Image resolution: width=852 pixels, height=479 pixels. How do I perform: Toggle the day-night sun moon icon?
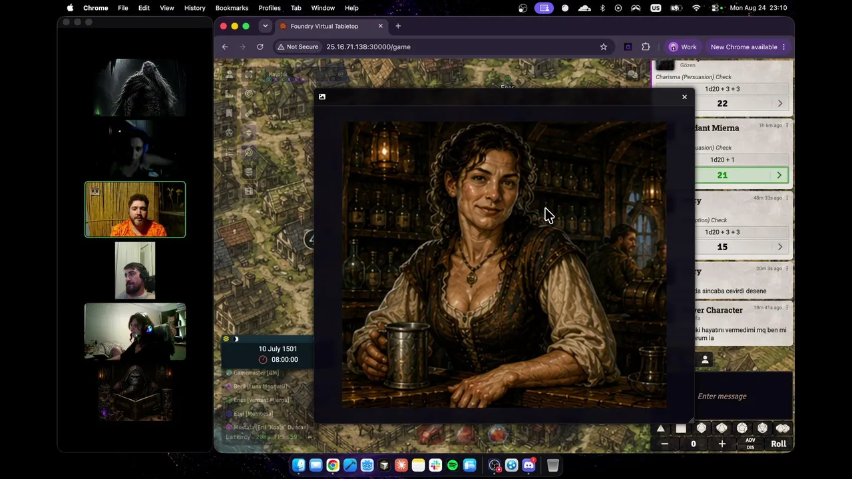230,339
